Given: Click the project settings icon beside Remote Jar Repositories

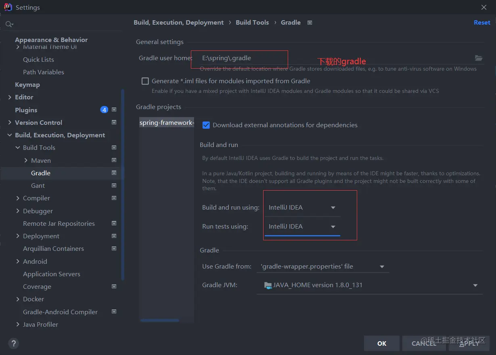Looking at the screenshot, I should coord(114,223).
